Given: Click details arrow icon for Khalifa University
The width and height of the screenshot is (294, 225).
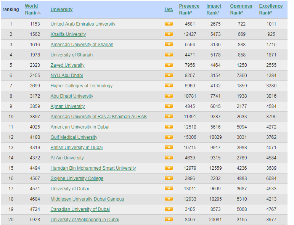Looking at the screenshot, I should click(x=169, y=34).
